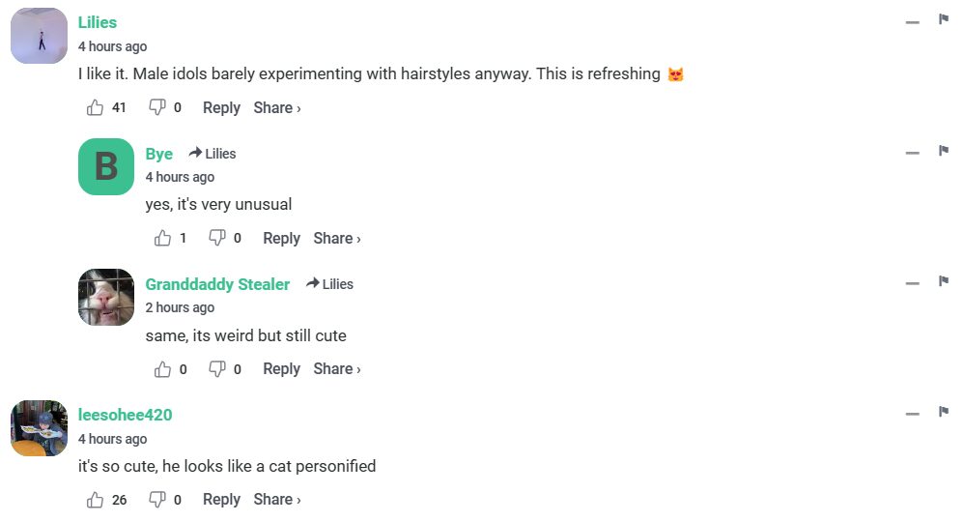The image size is (964, 522).
Task: Open Share options on Lilies comment
Action: [x=277, y=108]
